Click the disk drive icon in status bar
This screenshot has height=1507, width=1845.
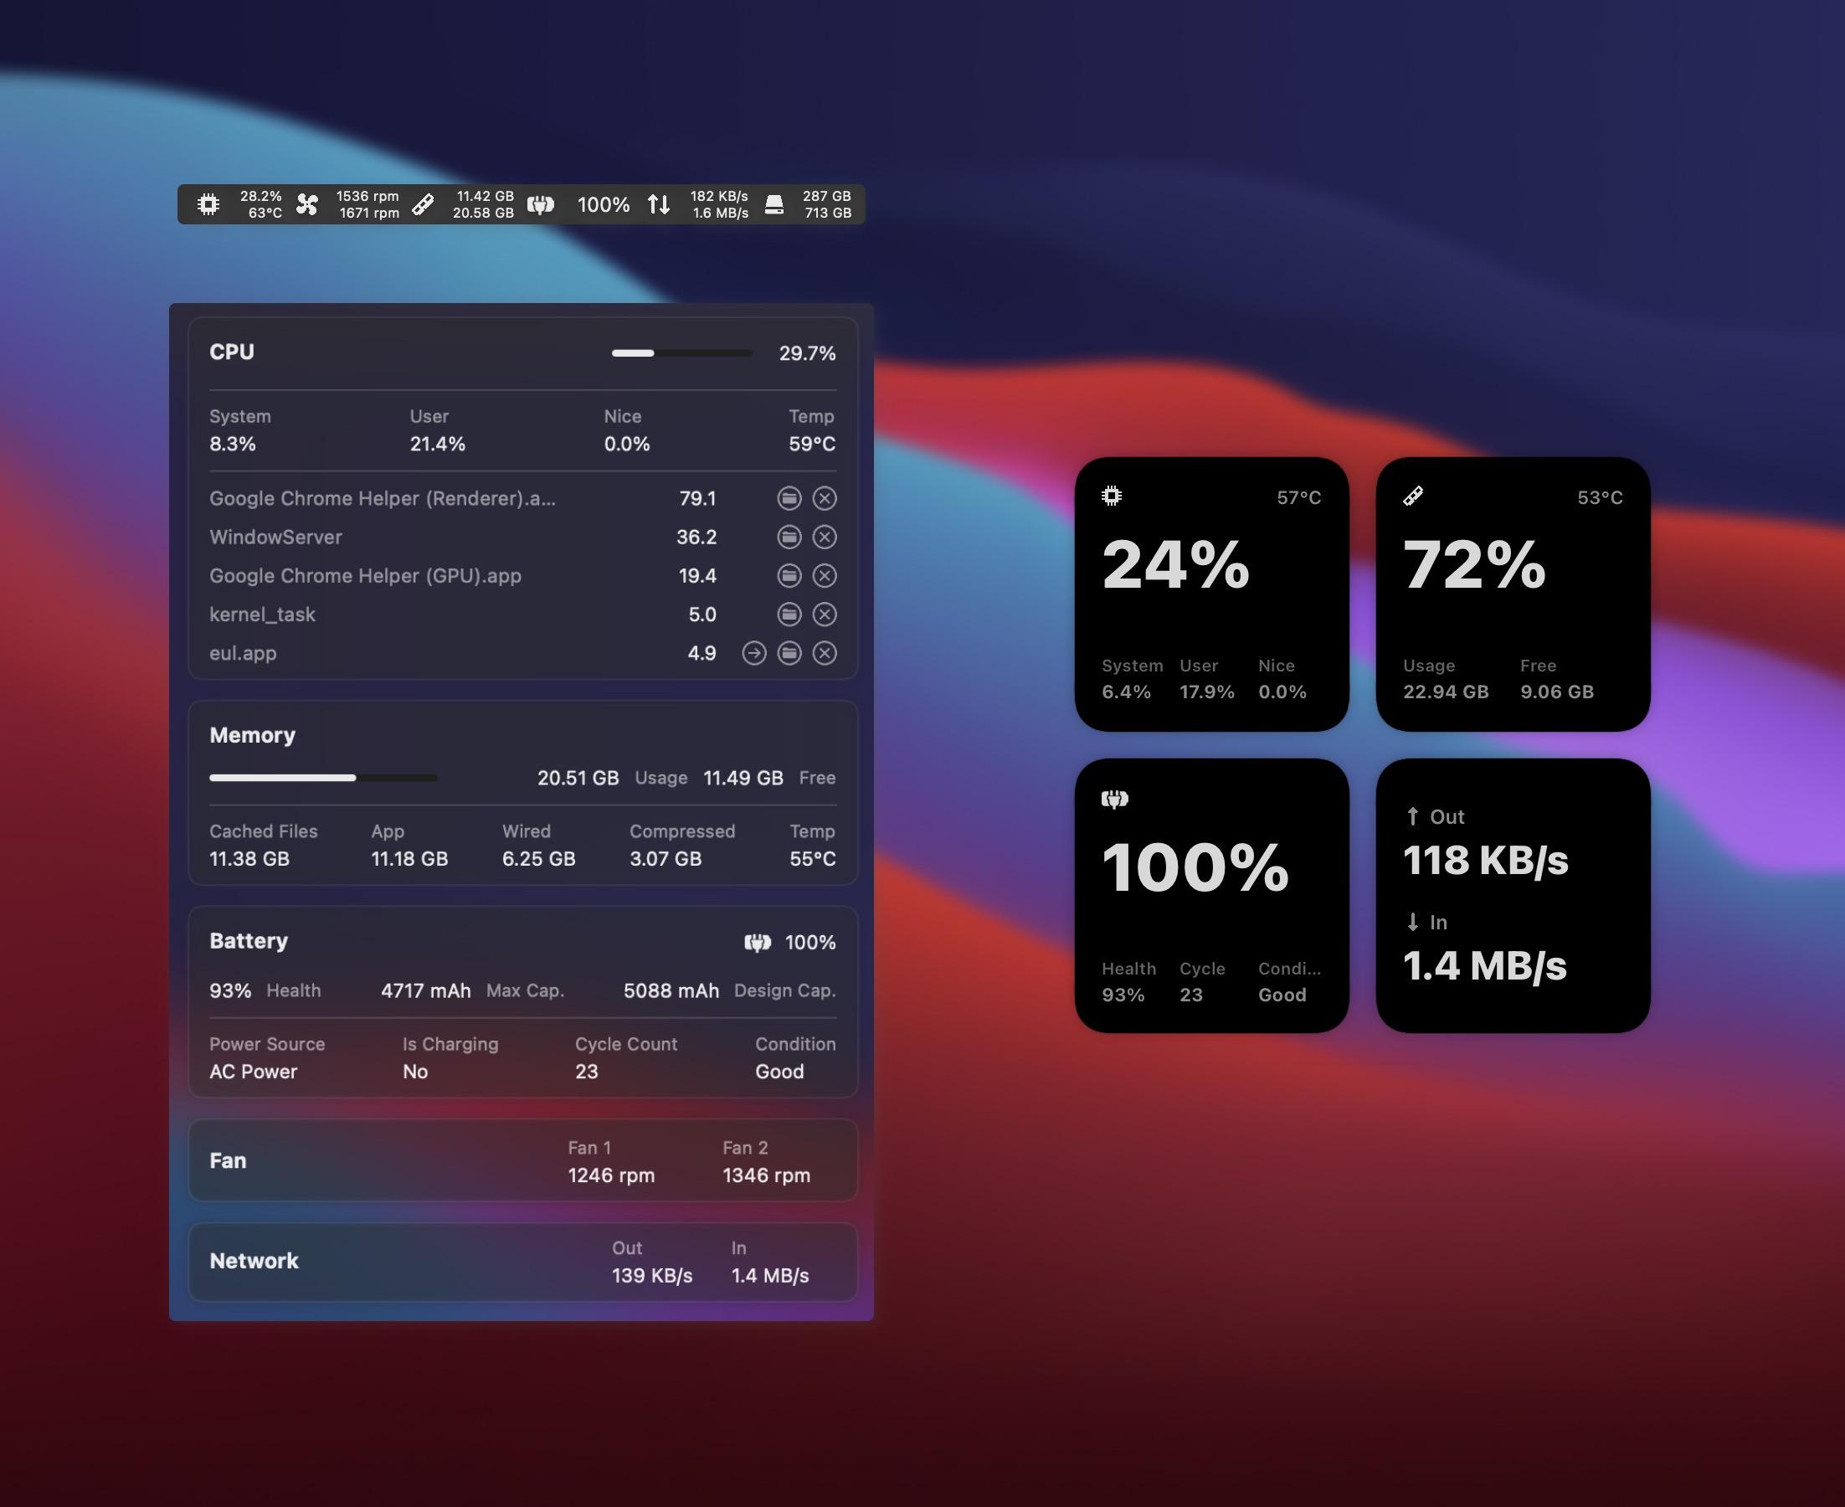pos(774,205)
